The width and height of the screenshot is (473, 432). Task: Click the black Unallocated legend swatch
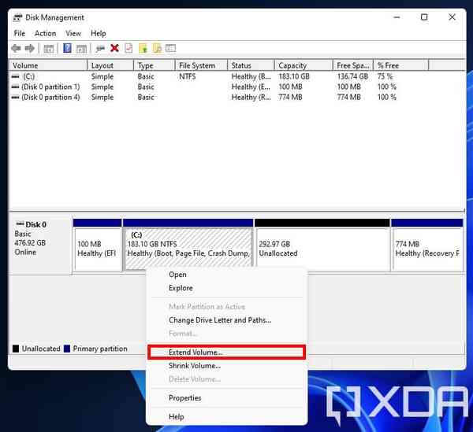point(16,349)
